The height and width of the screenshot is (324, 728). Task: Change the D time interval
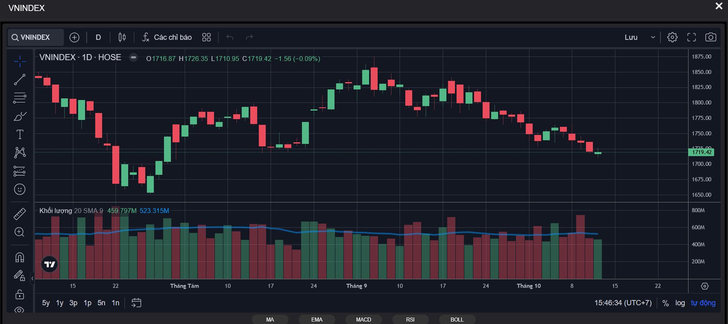tap(98, 37)
